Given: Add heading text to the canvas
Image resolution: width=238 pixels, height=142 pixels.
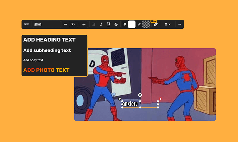Looking at the screenshot, I should point(49,40).
